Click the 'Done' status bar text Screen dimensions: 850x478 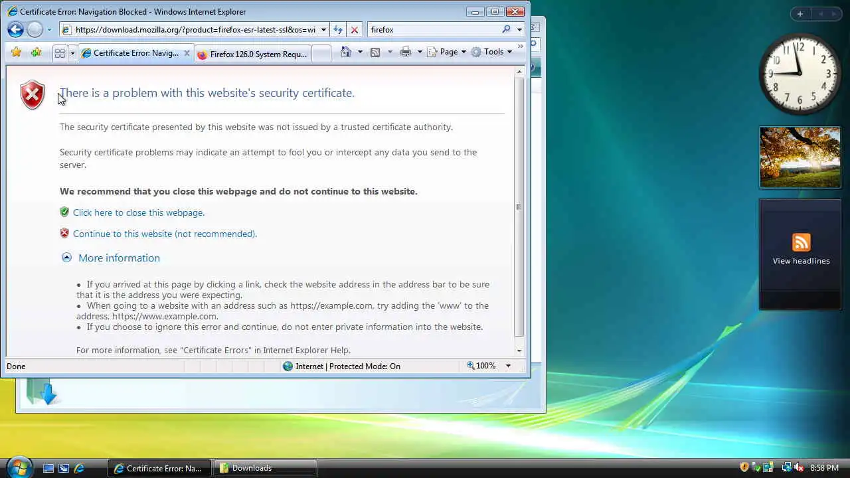(16, 366)
